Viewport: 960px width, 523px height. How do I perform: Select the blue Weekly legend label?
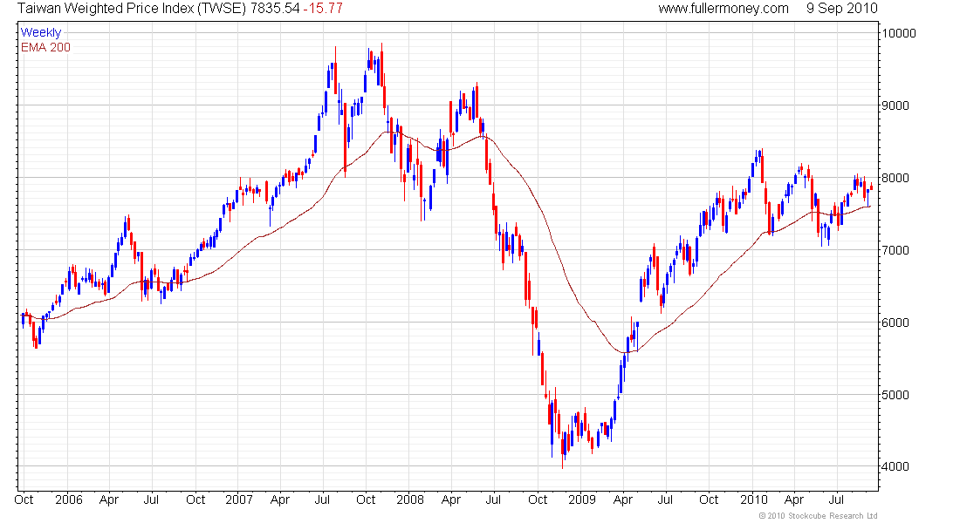click(41, 32)
